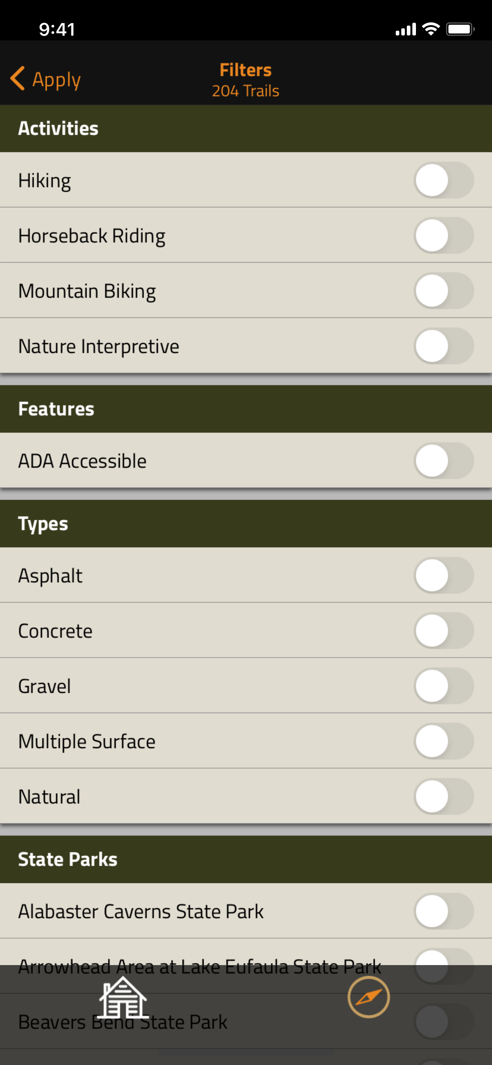Turn on Mountain Biking filter
This screenshot has height=1065, width=492.
(444, 291)
